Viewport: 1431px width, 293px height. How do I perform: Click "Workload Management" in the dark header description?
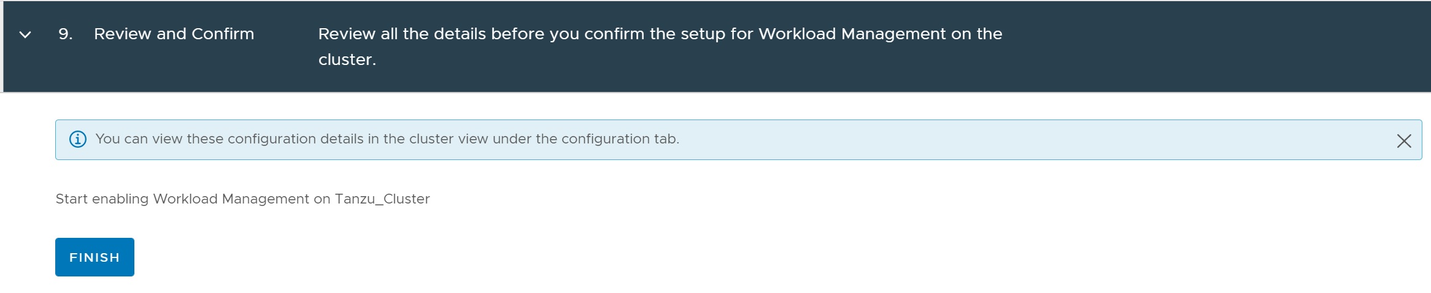coord(852,34)
